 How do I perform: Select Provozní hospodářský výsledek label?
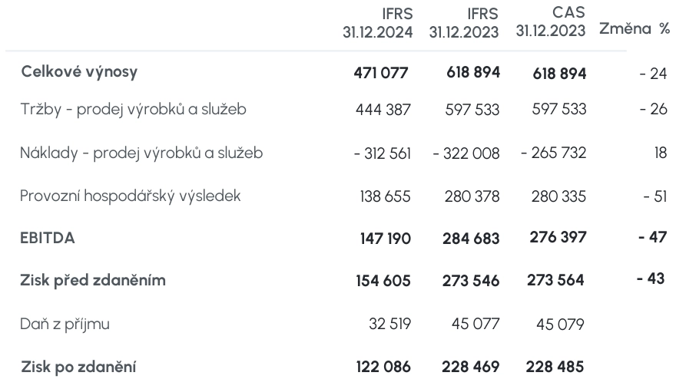130,196
